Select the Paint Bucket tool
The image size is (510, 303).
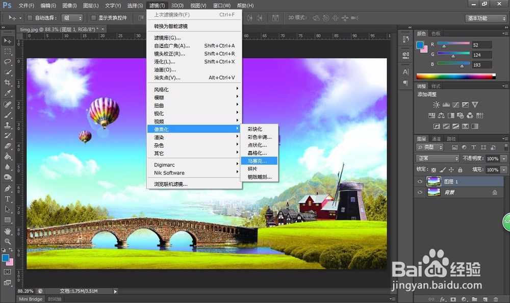7,157
